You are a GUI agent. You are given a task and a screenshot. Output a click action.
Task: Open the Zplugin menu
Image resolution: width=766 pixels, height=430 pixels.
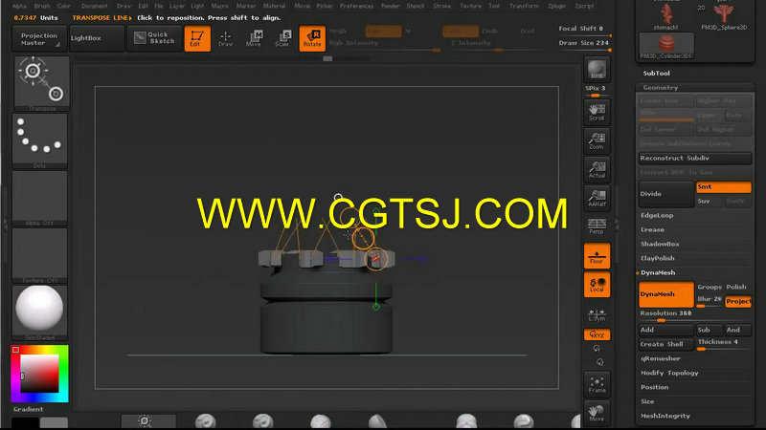(556, 7)
